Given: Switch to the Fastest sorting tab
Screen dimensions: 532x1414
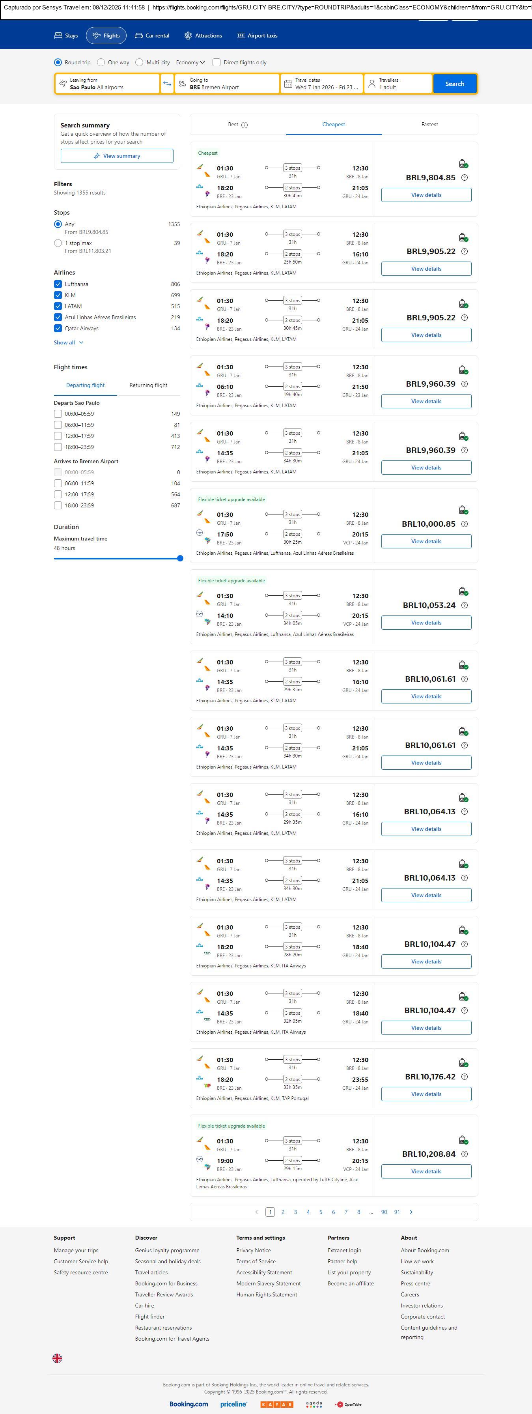Looking at the screenshot, I should point(429,125).
